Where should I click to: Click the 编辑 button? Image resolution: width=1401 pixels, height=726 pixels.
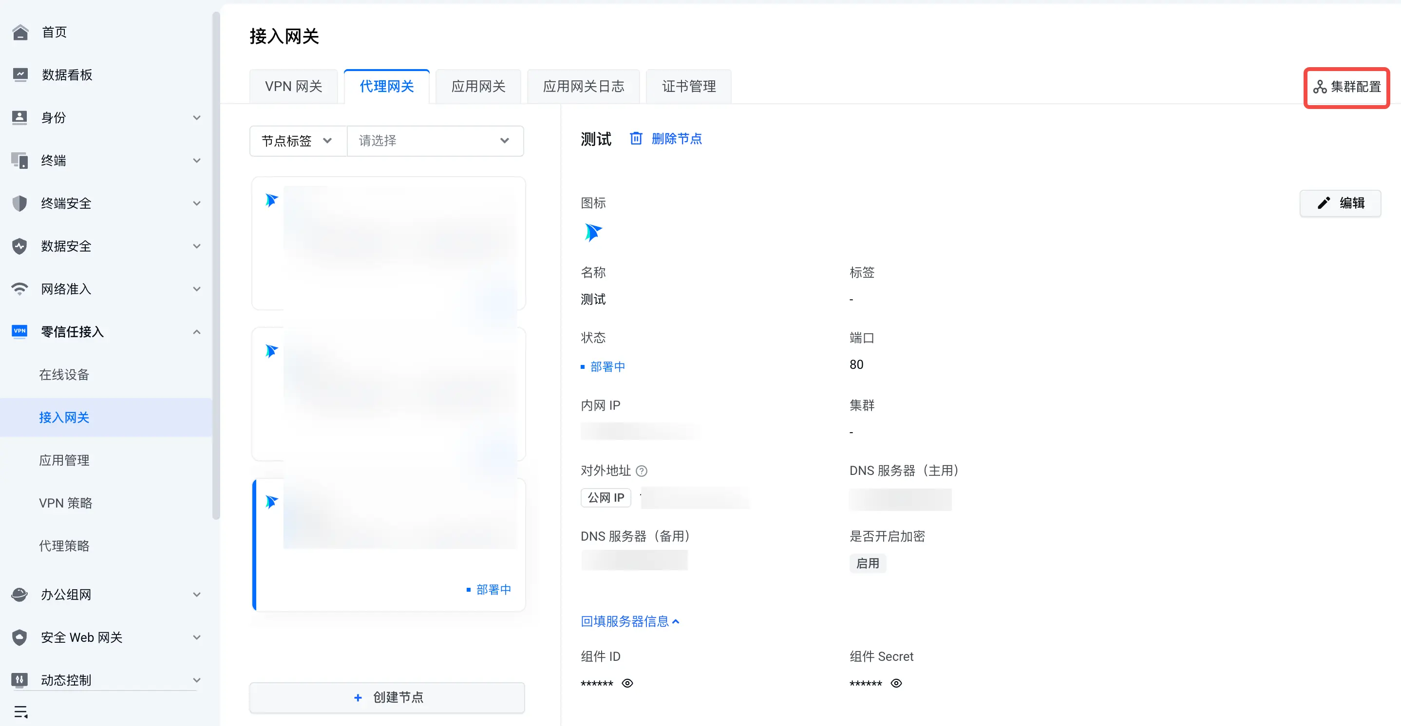(1340, 203)
